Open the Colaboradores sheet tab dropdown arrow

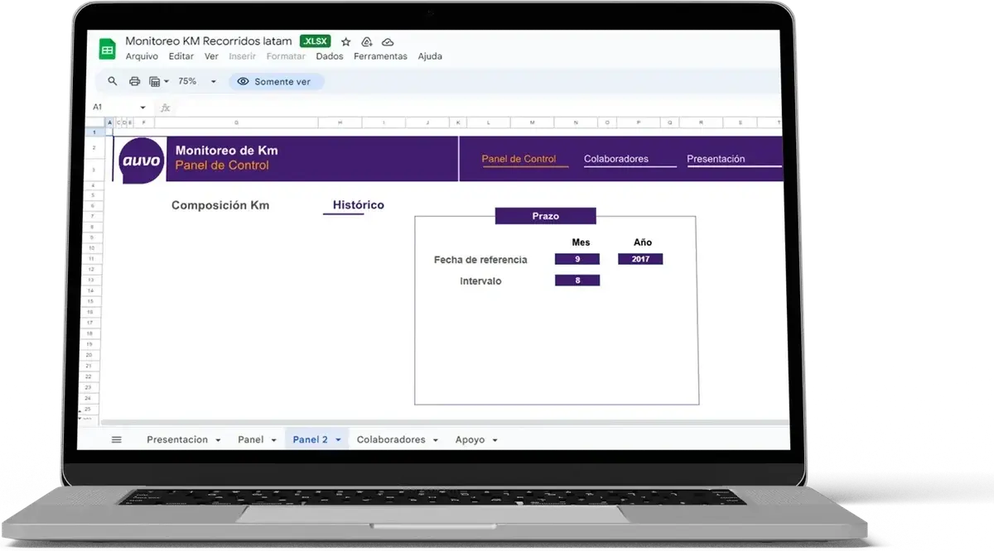(x=435, y=440)
